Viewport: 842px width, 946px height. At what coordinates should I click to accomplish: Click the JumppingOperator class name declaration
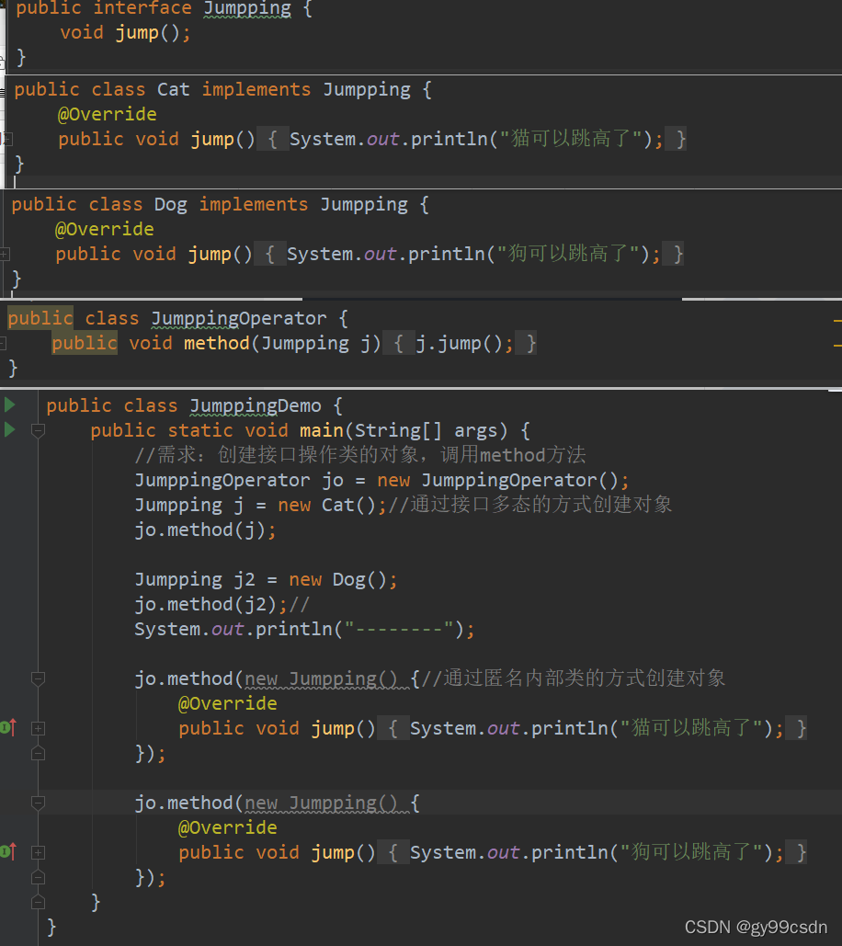click(238, 318)
